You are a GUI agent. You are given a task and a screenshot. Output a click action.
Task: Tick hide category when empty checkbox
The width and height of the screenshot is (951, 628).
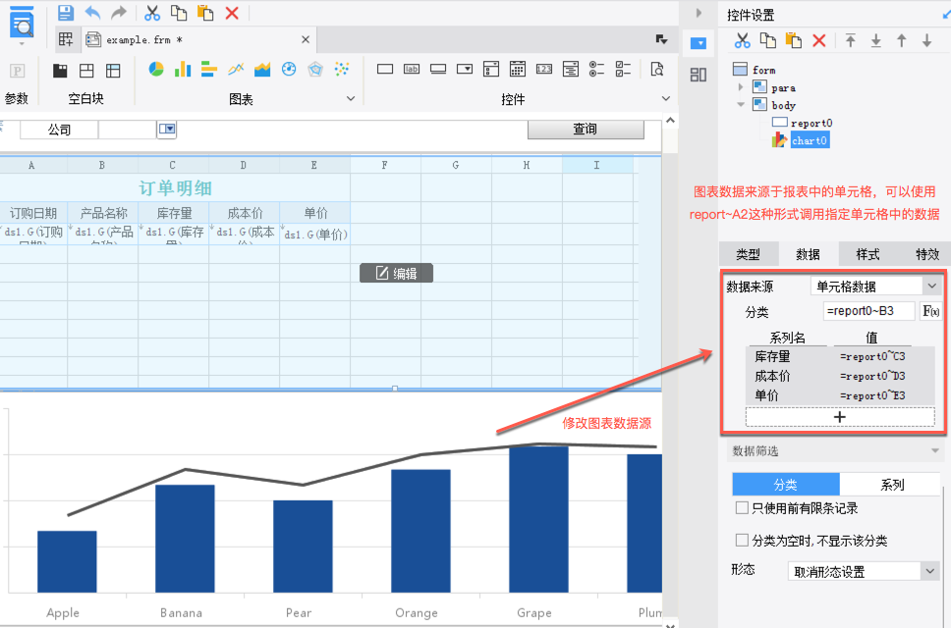coord(741,540)
